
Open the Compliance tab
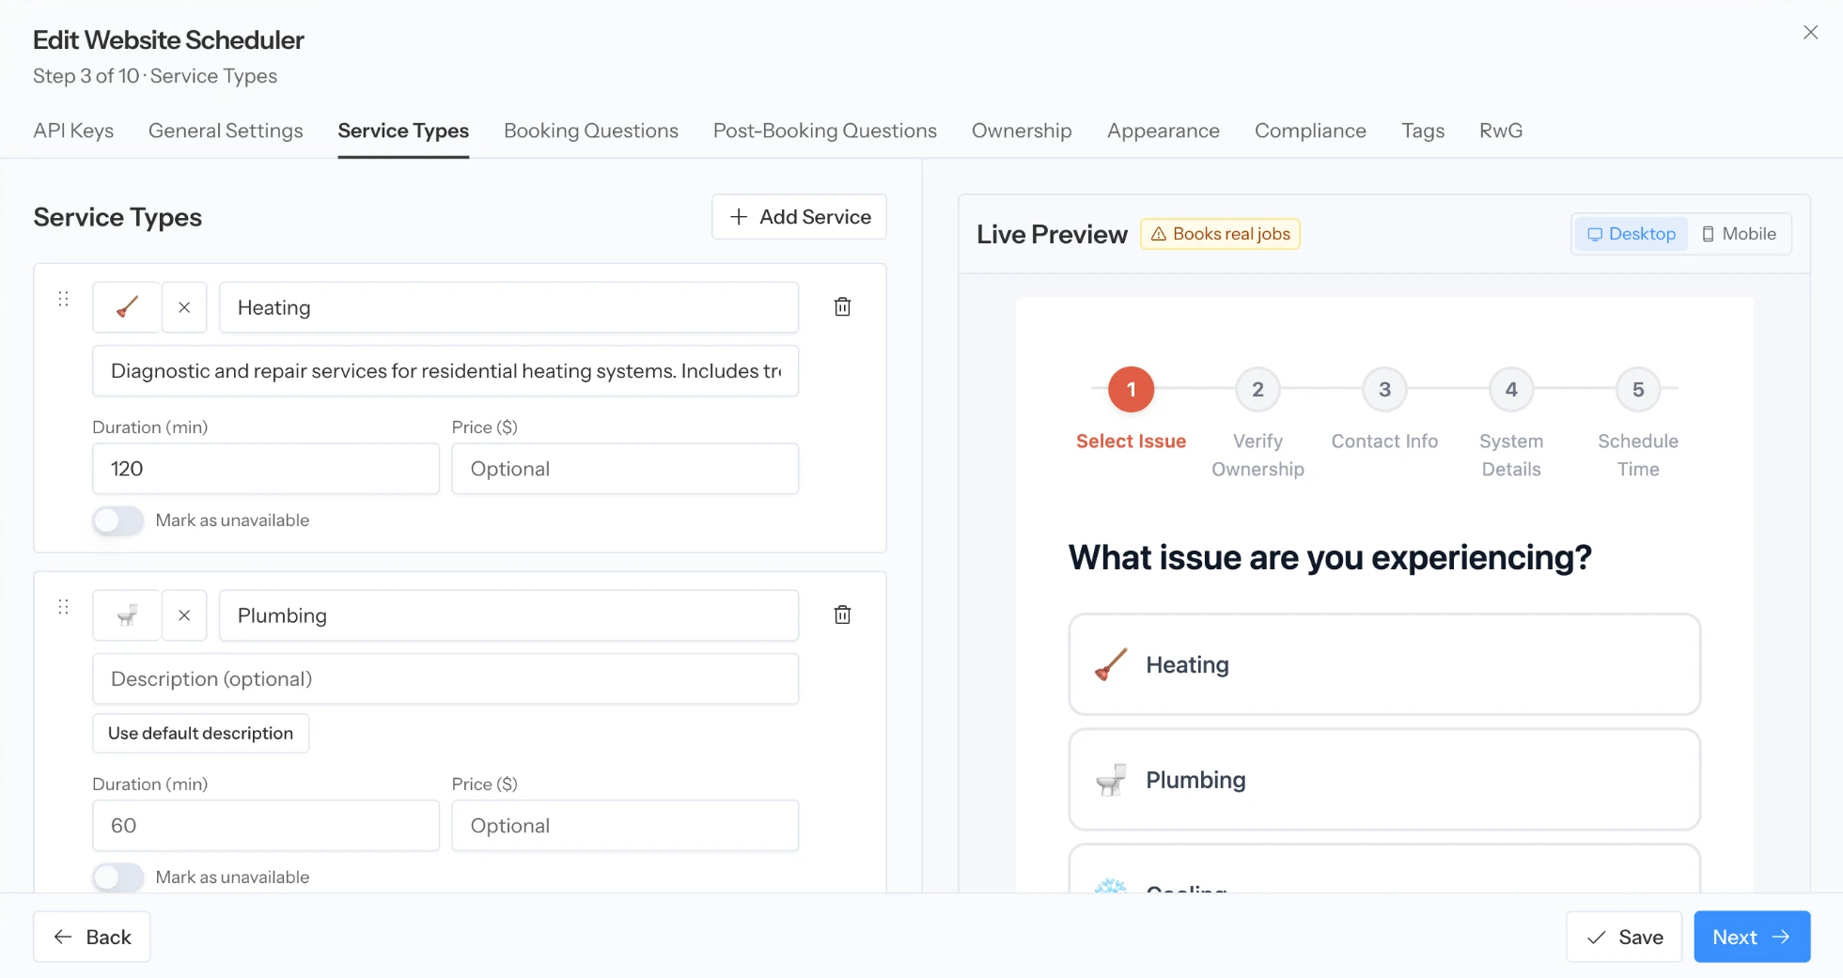[x=1310, y=131]
